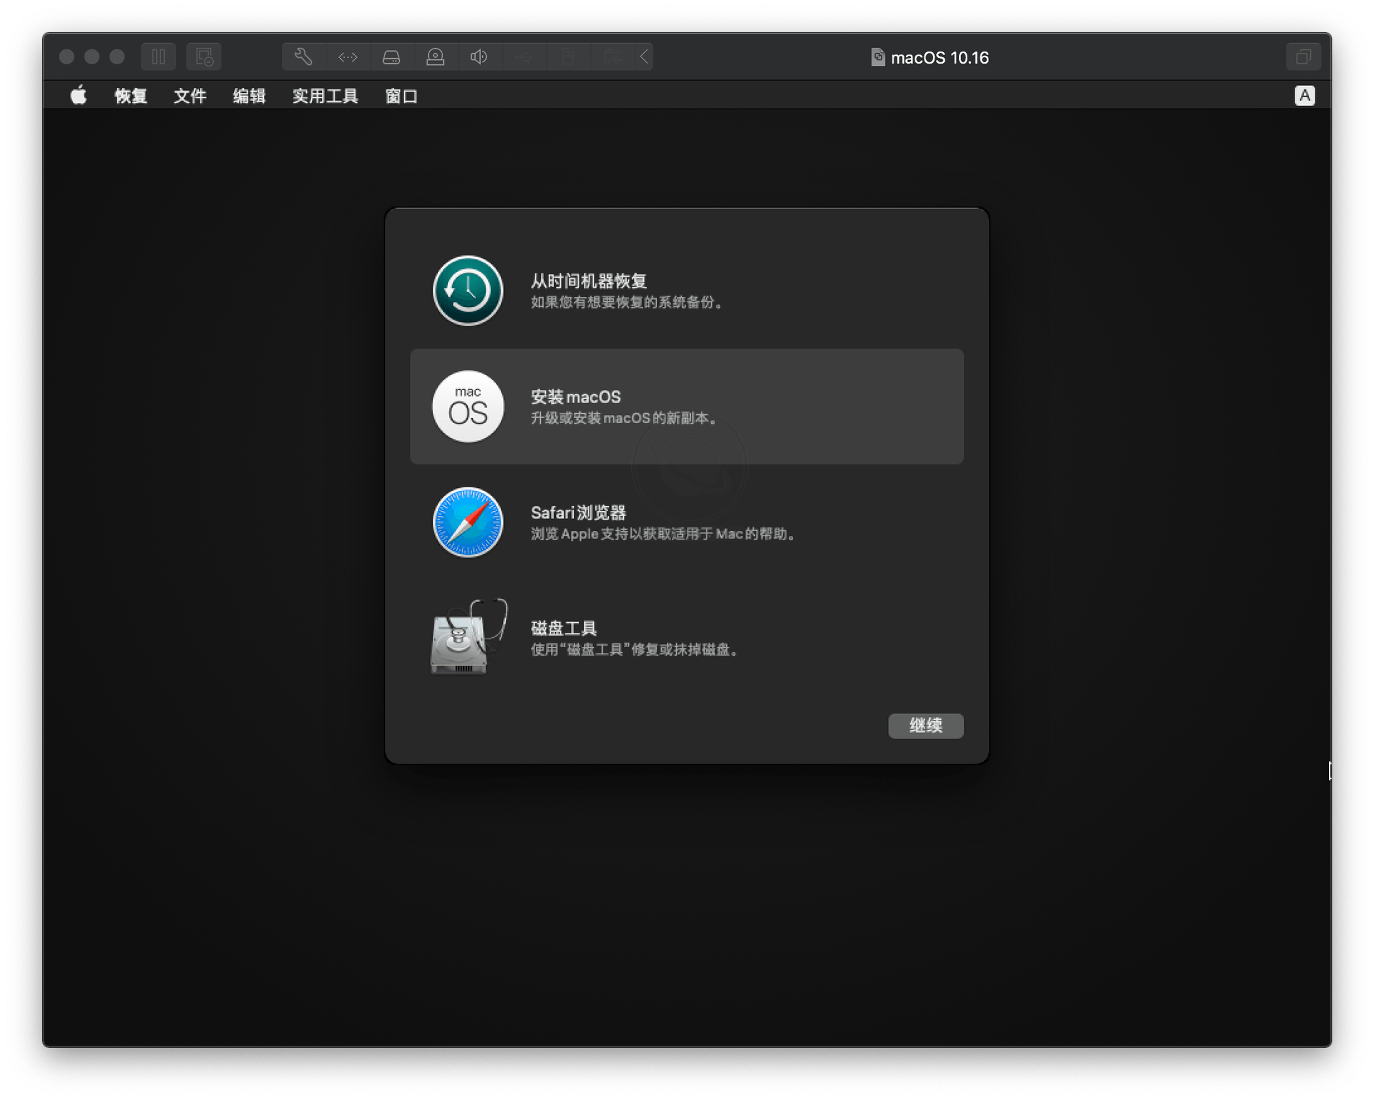Click the sound speaker icon
Viewport: 1374px width, 1100px height.
[479, 57]
